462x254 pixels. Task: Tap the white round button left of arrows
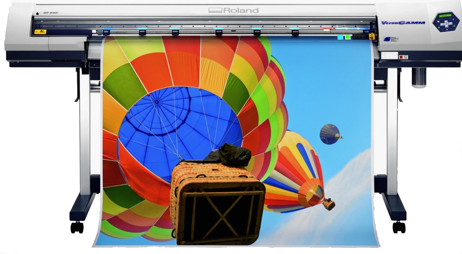click(438, 22)
